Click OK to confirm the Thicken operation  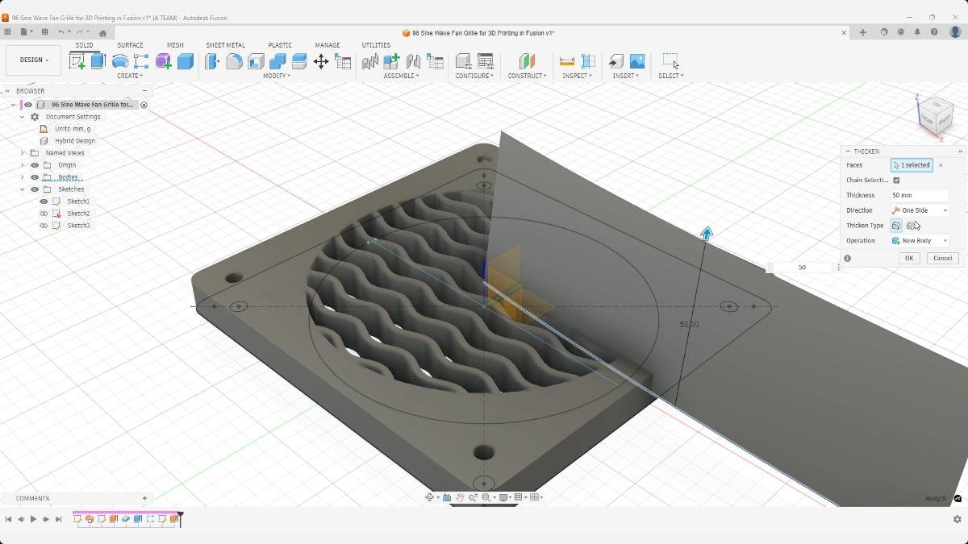pos(909,258)
